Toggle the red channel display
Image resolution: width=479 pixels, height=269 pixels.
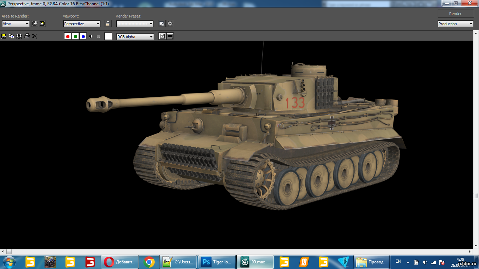(68, 36)
